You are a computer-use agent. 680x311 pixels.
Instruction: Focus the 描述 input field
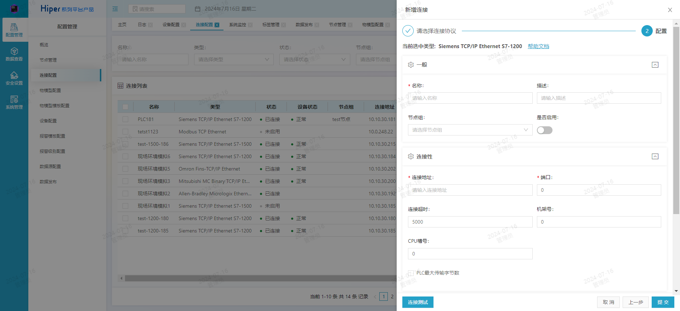point(599,98)
